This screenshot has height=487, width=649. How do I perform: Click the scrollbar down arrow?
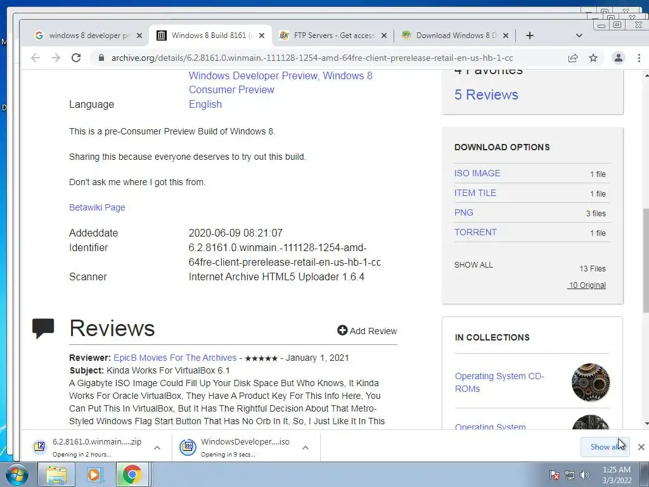point(646,424)
